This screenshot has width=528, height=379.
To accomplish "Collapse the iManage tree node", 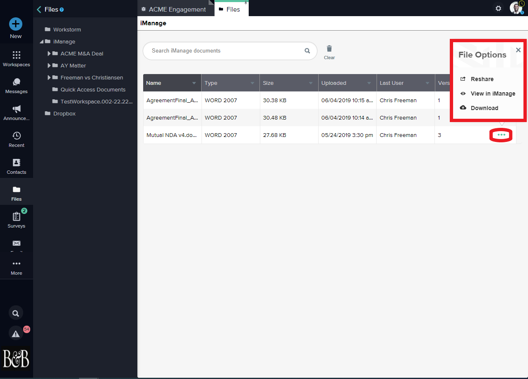I will tap(42, 42).
